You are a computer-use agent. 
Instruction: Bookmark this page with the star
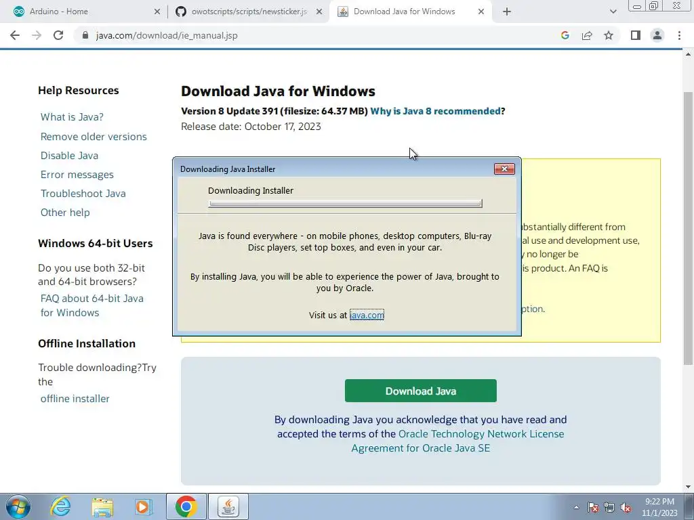click(609, 35)
